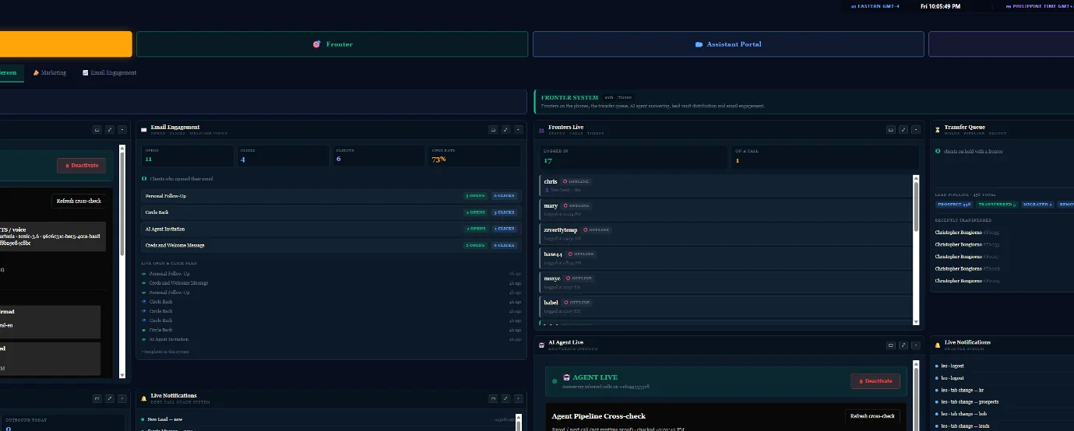Select the Screen sub-tab
The height and width of the screenshot is (431, 1074).
click(x=11, y=72)
